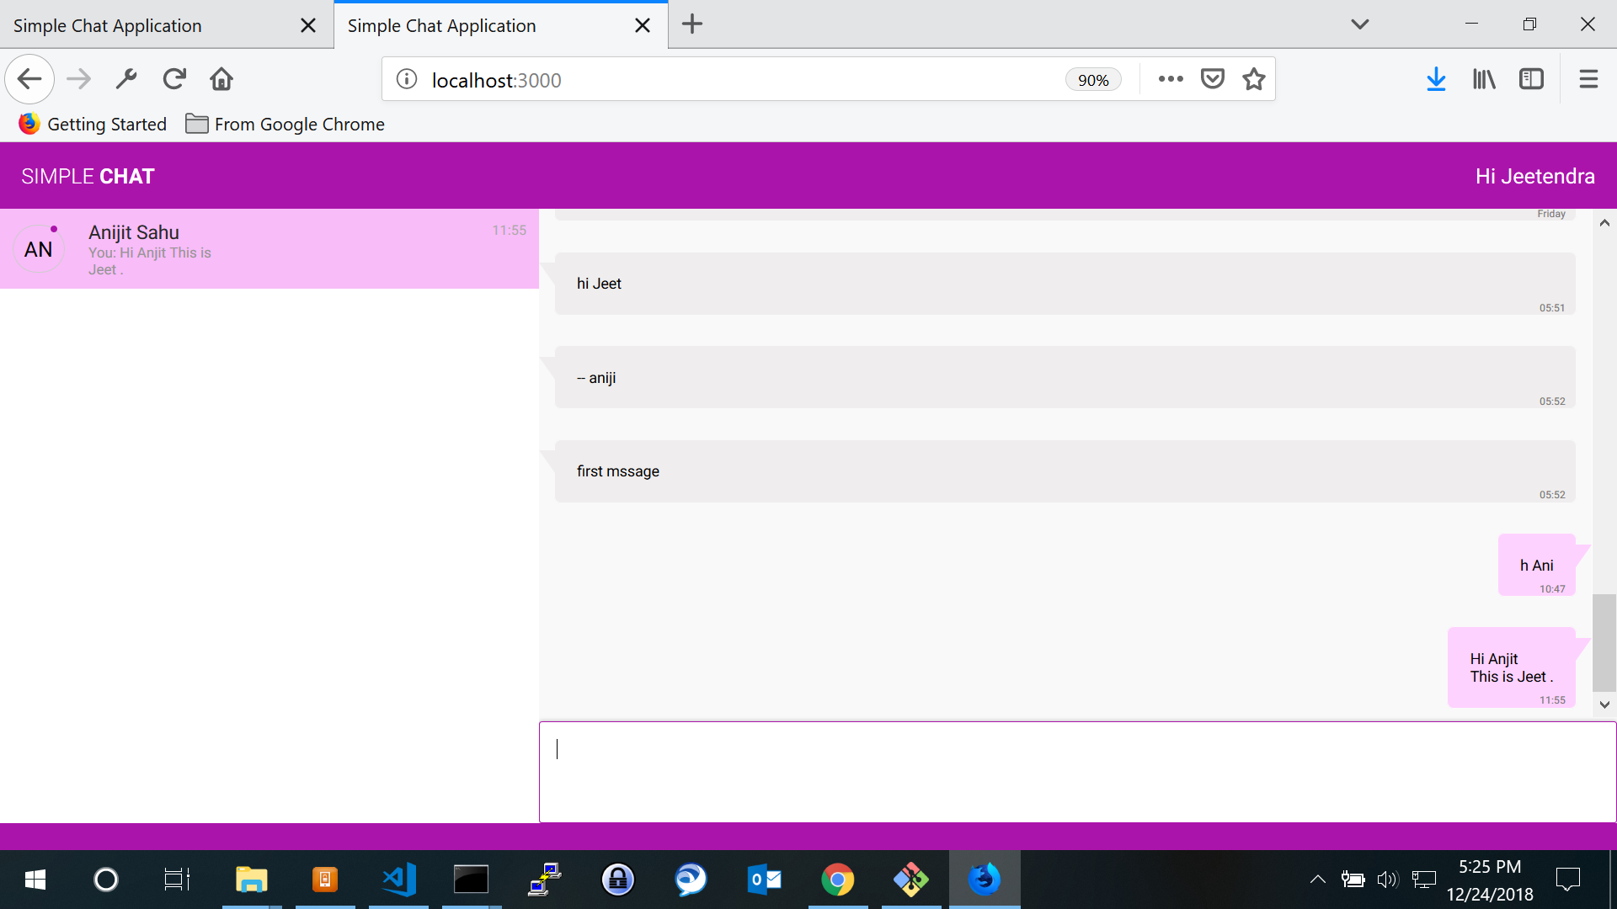Open the Library icon
The width and height of the screenshot is (1617, 909).
coord(1483,79)
